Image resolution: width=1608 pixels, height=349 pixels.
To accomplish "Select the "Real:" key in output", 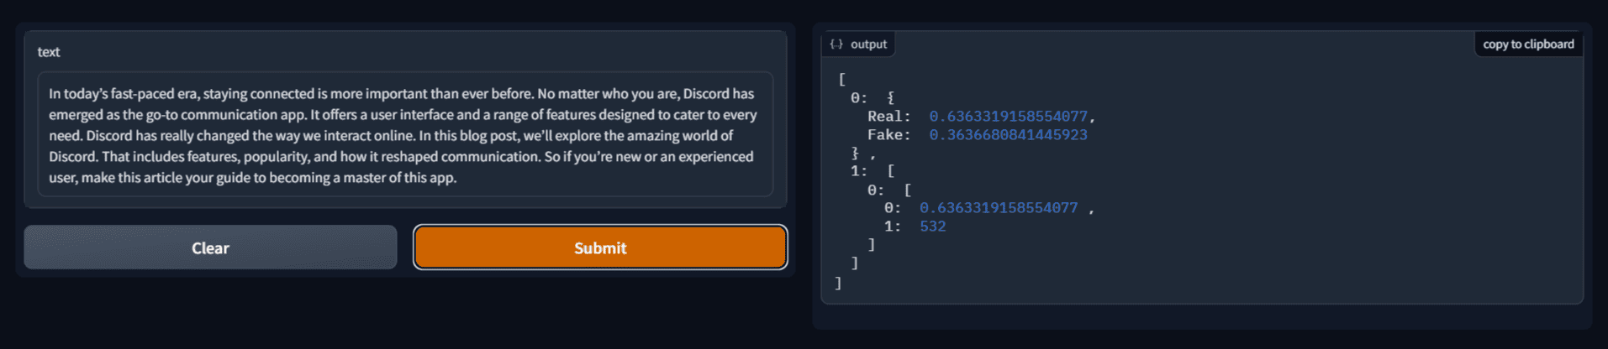I will (888, 117).
